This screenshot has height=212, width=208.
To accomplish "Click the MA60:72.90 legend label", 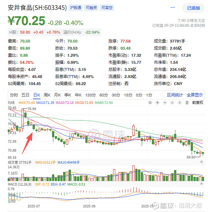I will pyautogui.click(x=104, y=103).
